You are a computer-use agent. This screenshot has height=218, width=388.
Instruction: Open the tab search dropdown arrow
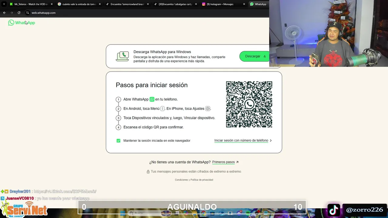(4, 4)
